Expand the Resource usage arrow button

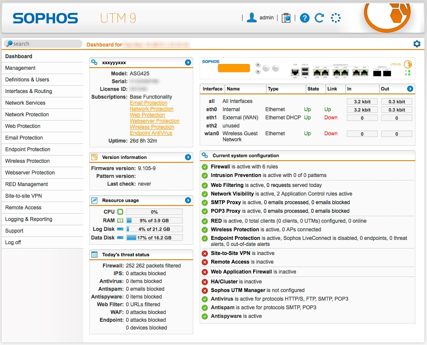188,200
